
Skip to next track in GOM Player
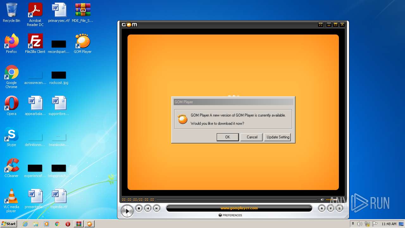156,208
